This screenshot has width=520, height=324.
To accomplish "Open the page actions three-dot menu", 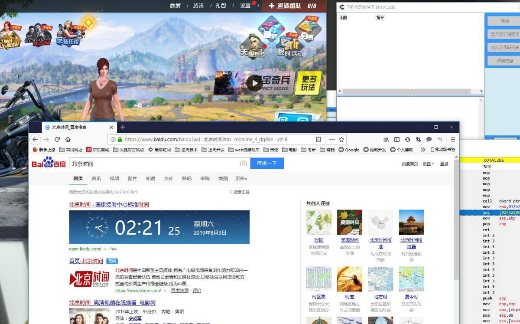I will coord(332,140).
